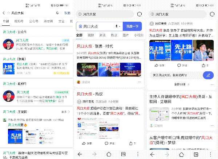
Task: Tap 取消 to cancel the search
Action: pos(67,13)
